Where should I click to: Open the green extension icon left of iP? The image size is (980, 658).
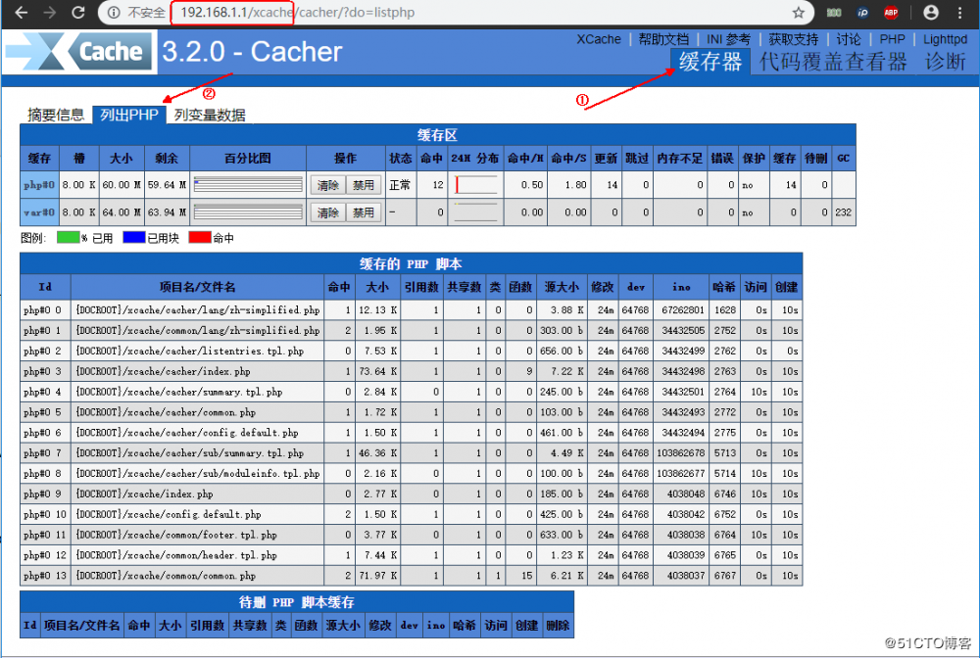834,13
